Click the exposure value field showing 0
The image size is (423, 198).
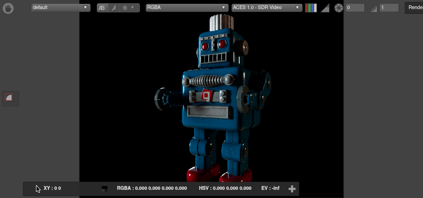tap(355, 8)
